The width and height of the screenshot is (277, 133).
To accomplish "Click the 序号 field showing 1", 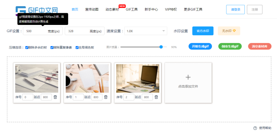I will (78, 97).
